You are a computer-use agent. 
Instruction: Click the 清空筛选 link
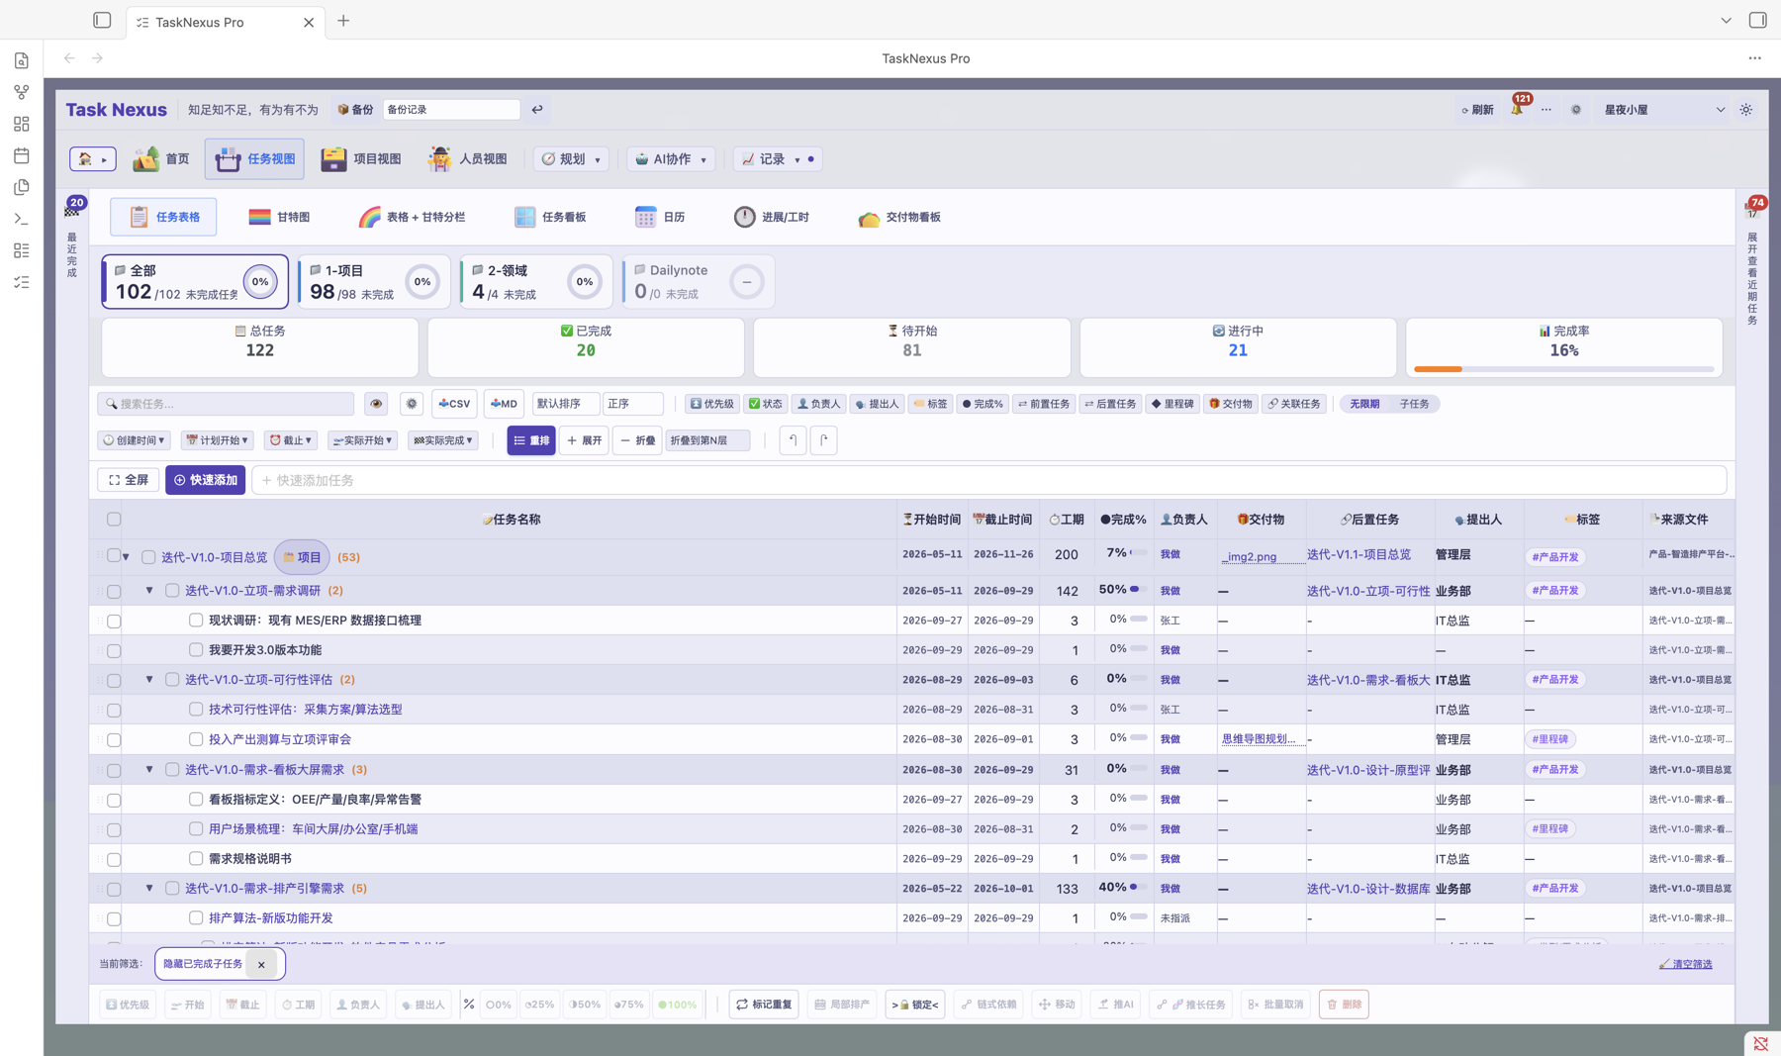tap(1686, 964)
